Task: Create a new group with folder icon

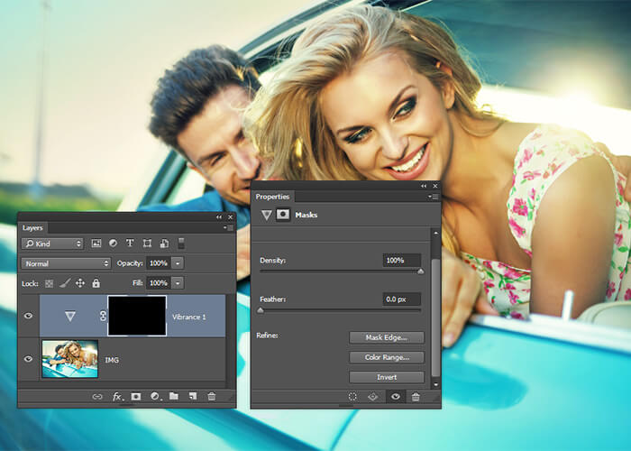Action: 173,396
